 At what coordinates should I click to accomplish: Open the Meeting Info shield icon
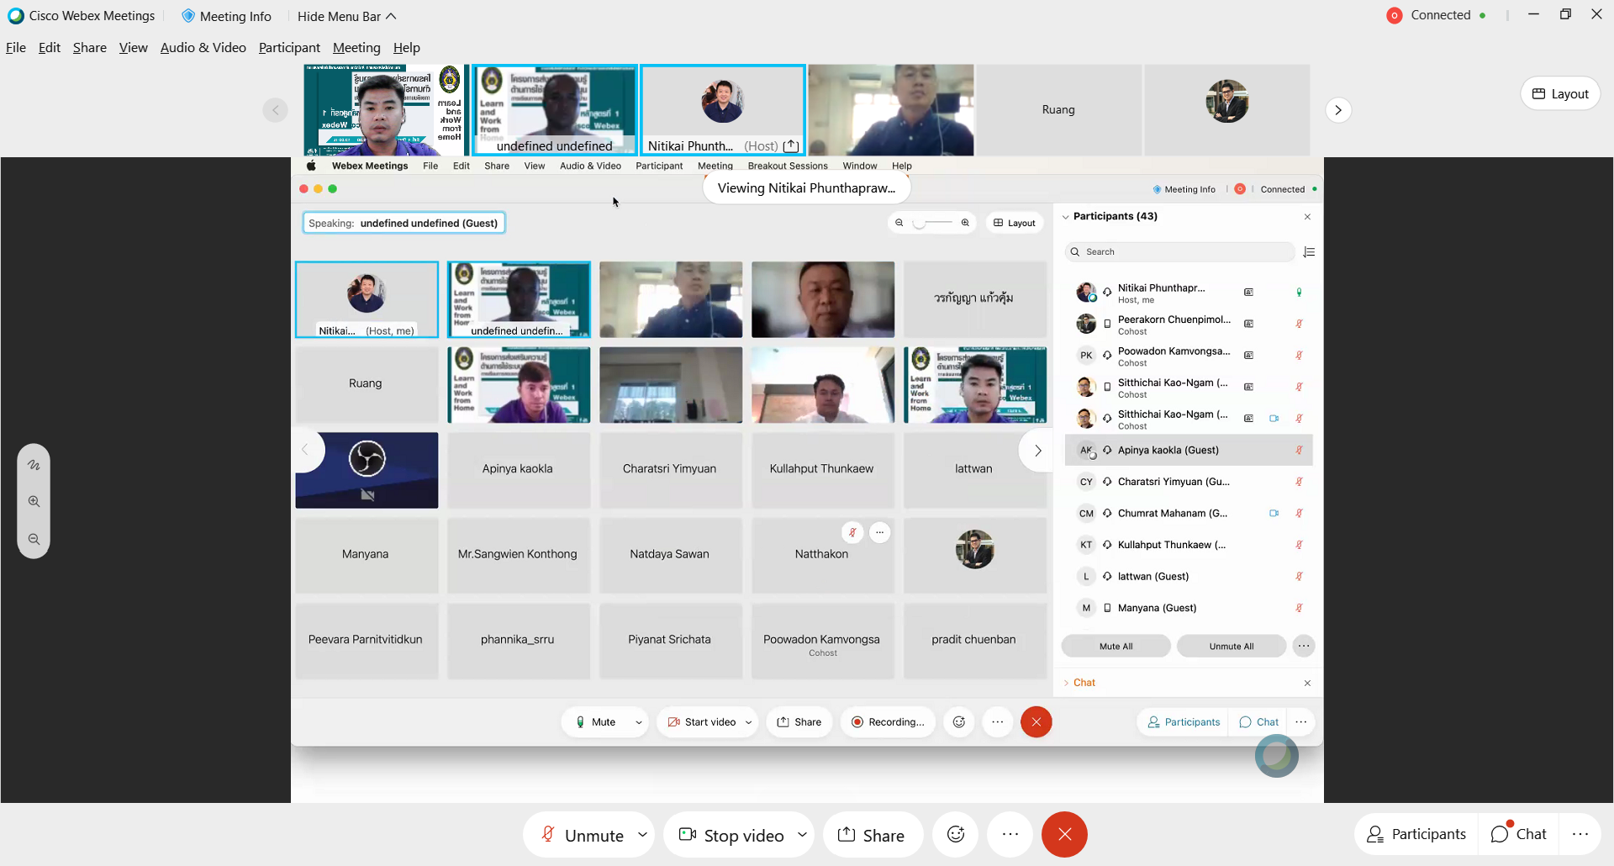pyautogui.click(x=188, y=16)
